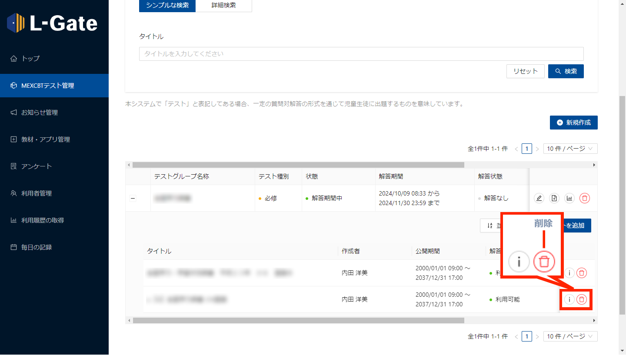Image resolution: width=626 pixels, height=355 pixels.
Task: Open the top 10件/ページ page size dropdown
Action: pos(570,149)
